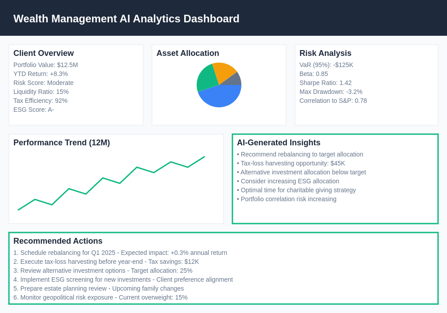Open Monitor geopolitical risk exposure action
Image resolution: width=447 pixels, height=313 pixels.
tap(101, 297)
